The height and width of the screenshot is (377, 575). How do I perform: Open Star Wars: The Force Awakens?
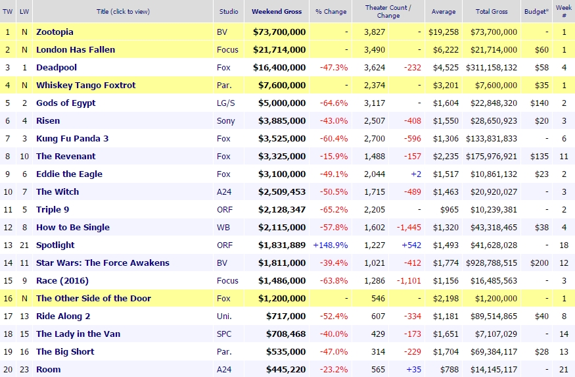tap(103, 263)
